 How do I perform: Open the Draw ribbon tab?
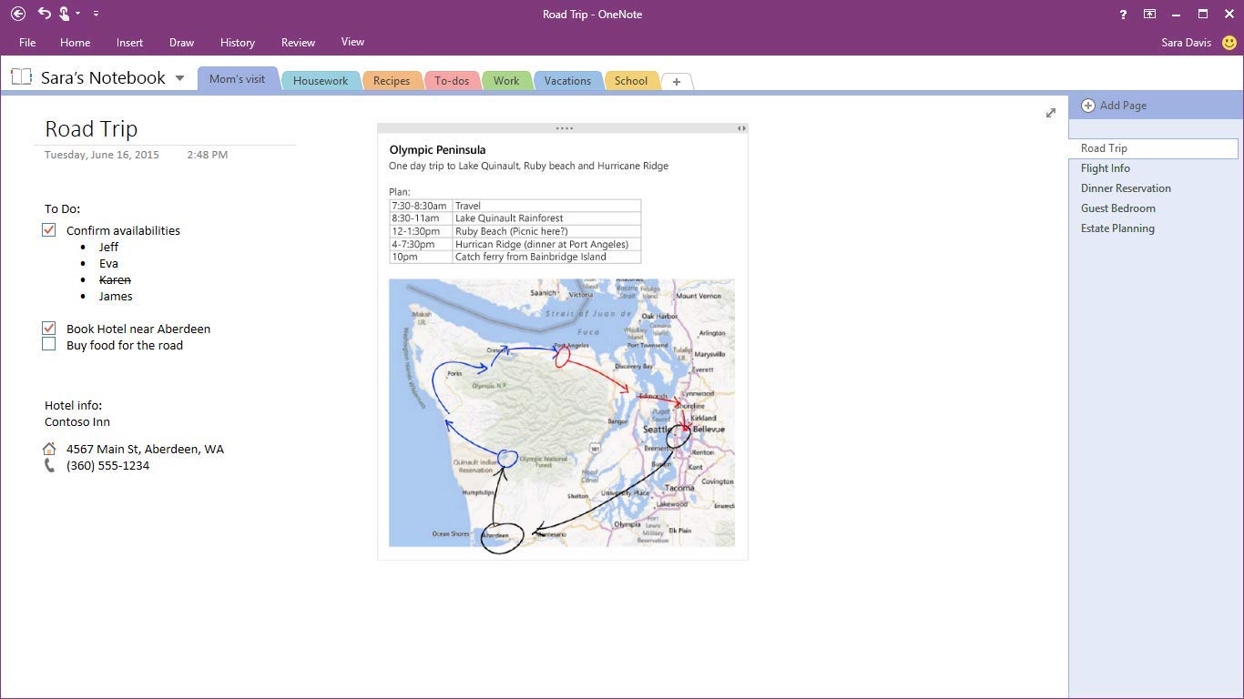click(x=181, y=43)
